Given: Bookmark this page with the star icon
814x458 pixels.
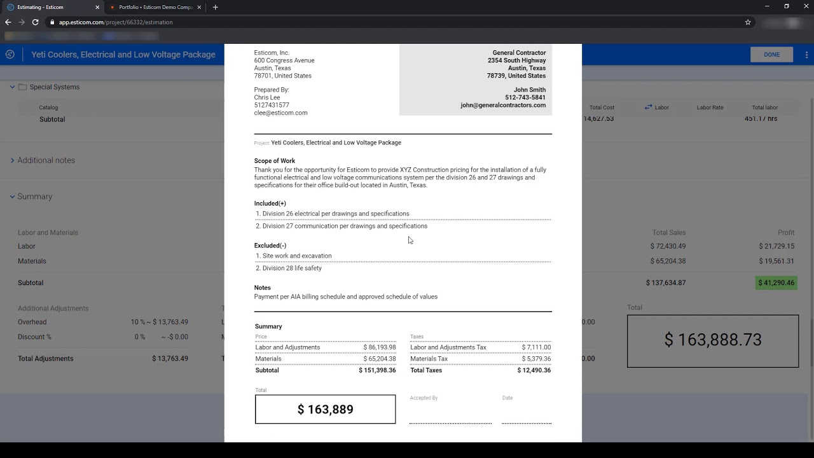Looking at the screenshot, I should click(748, 22).
